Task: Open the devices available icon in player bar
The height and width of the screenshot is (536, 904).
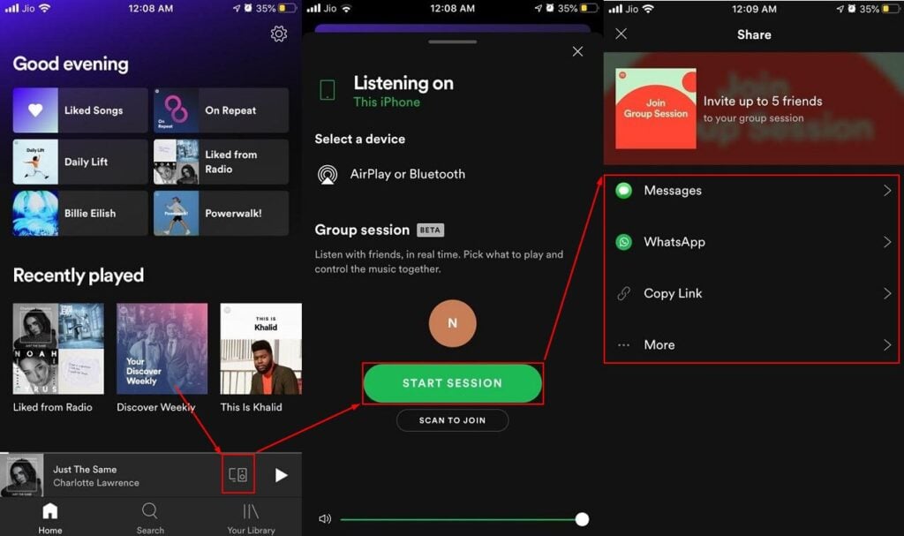Action: coord(238,474)
